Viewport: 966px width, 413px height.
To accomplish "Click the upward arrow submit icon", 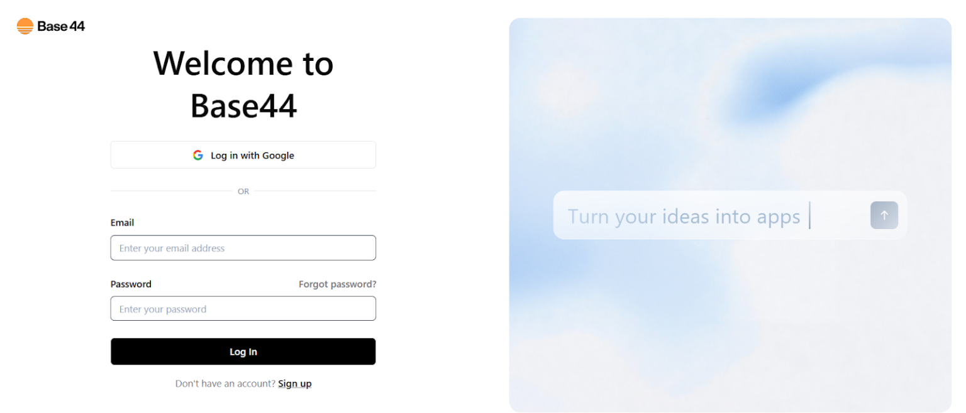I will pos(884,215).
